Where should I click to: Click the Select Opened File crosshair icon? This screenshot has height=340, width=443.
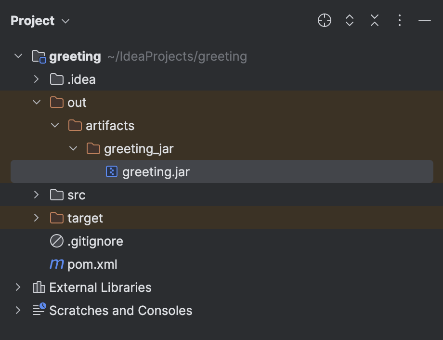[324, 20]
